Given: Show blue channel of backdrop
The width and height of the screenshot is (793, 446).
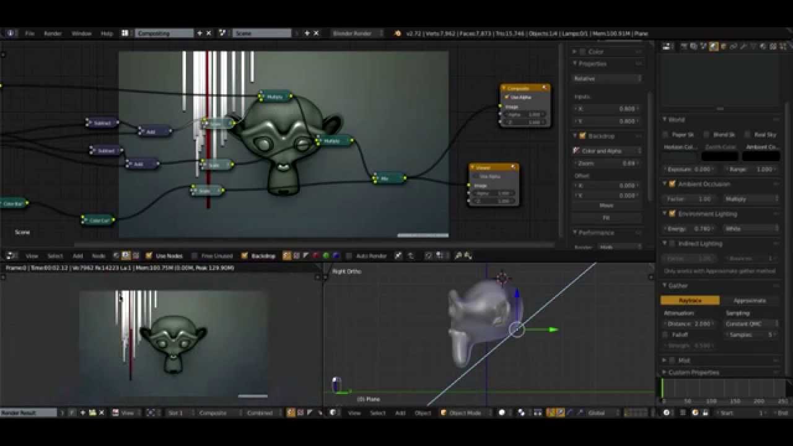Looking at the screenshot, I should click(336, 255).
